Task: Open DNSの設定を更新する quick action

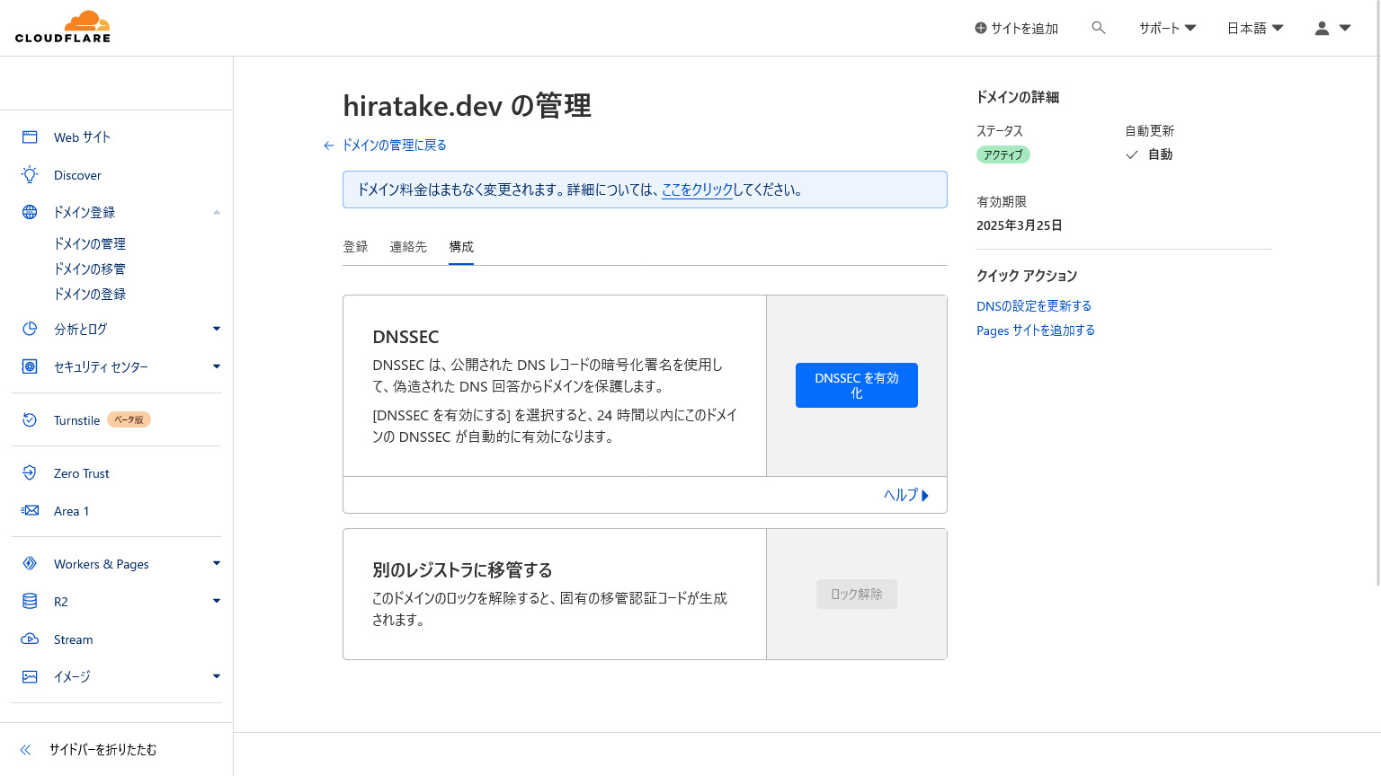Action: [1034, 306]
